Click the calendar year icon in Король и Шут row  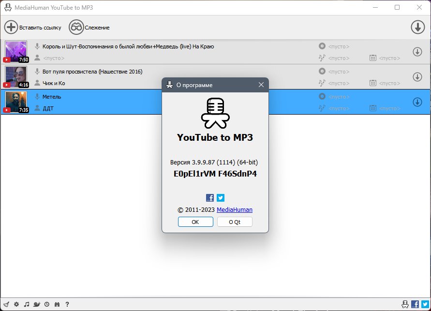[373, 58]
